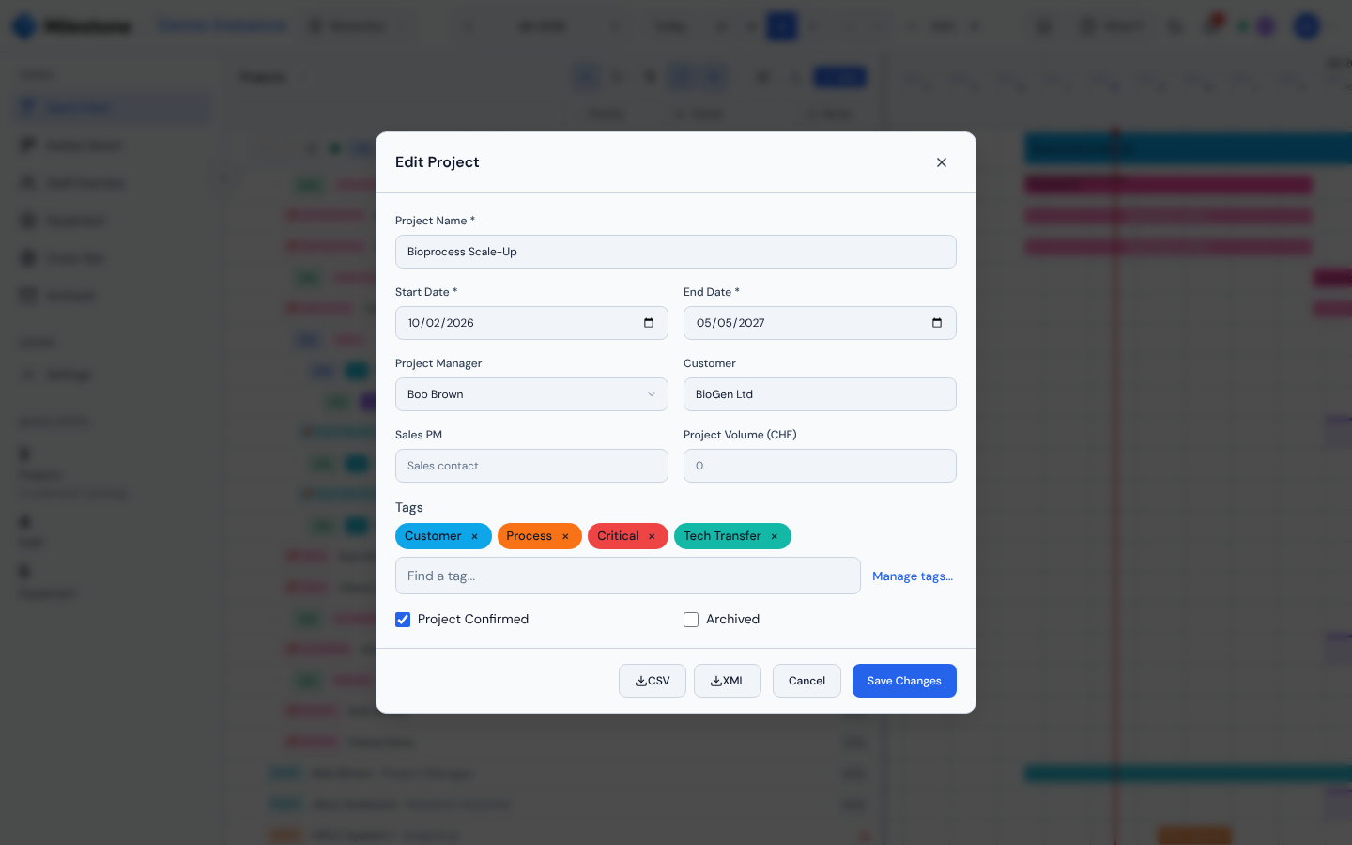
Task: Save Changes to the project
Action: [x=904, y=681]
